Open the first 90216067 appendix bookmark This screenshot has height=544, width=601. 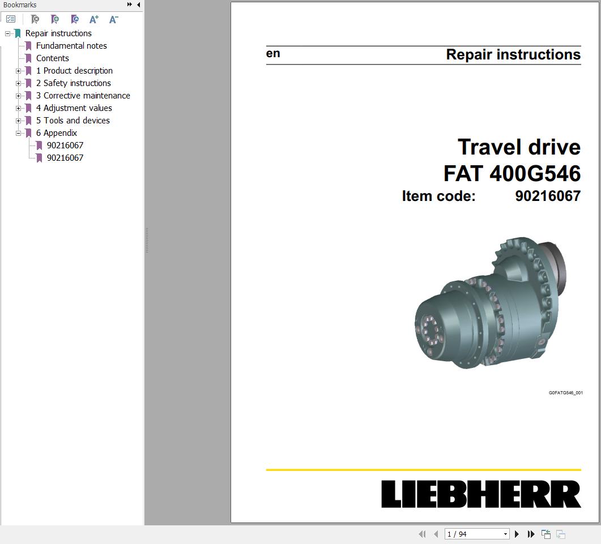point(65,145)
